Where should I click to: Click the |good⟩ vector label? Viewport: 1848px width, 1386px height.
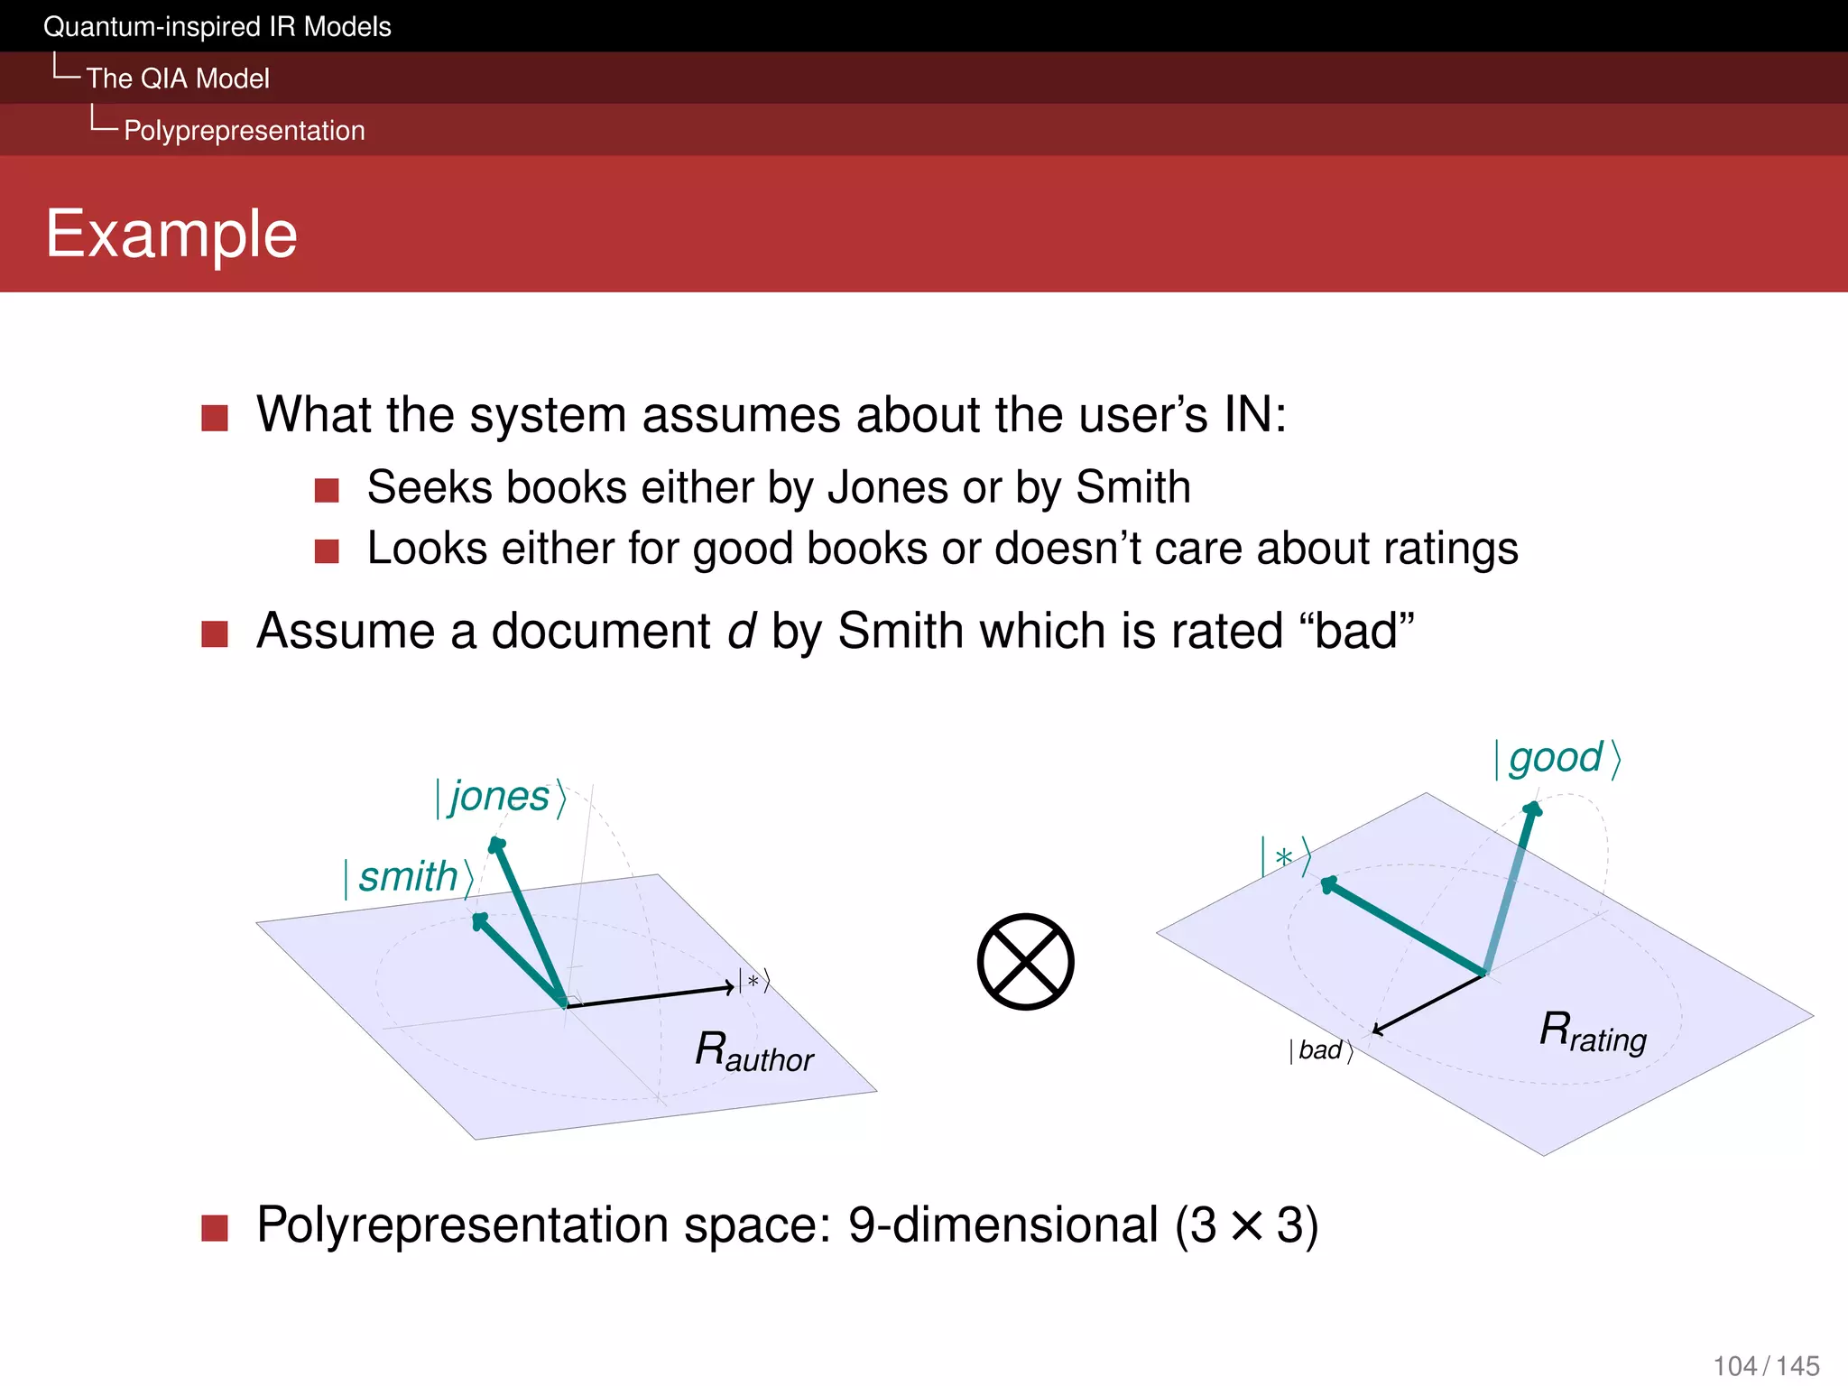1557,759
